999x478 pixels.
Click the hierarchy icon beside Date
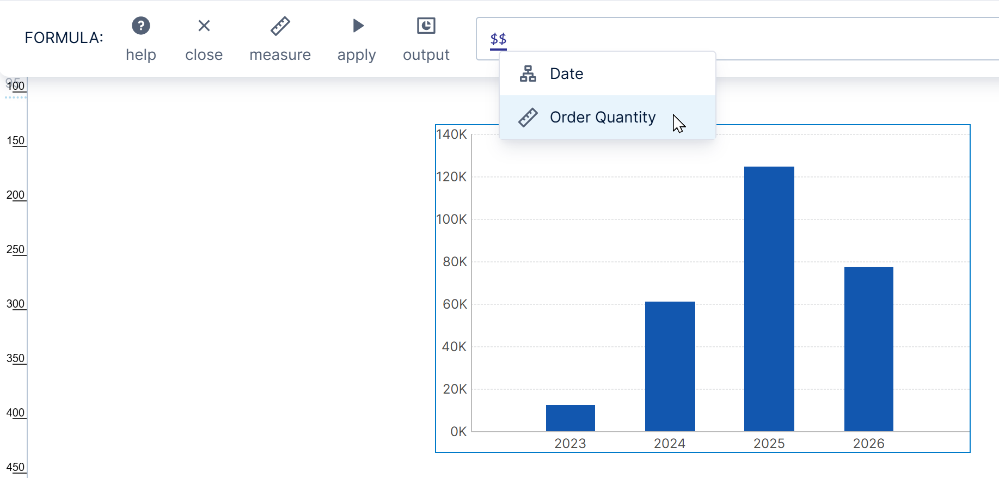528,73
